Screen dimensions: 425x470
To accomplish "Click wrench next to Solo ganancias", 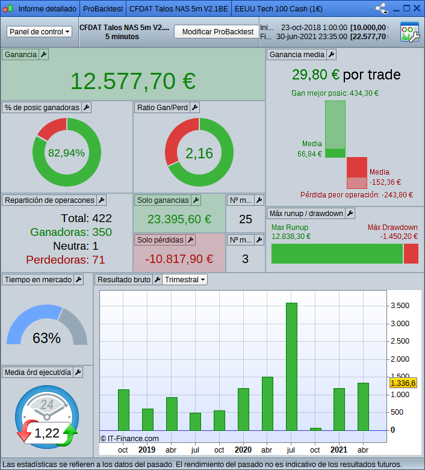I will pyautogui.click(x=196, y=200).
